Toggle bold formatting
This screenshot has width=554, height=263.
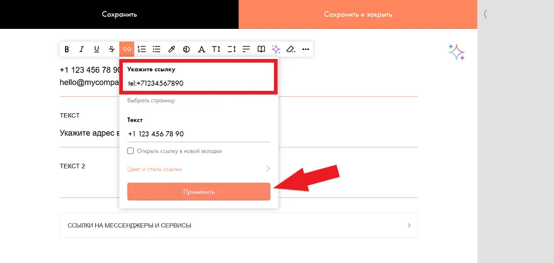[67, 49]
